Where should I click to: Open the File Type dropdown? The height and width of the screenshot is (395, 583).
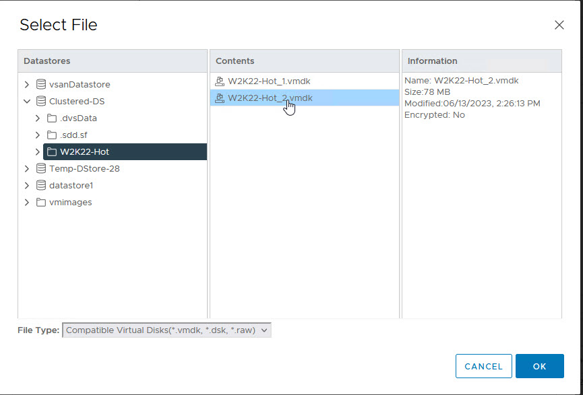(x=166, y=330)
